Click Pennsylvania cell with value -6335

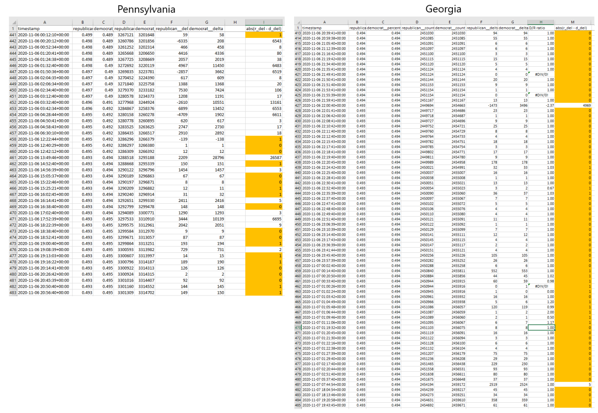(171, 41)
